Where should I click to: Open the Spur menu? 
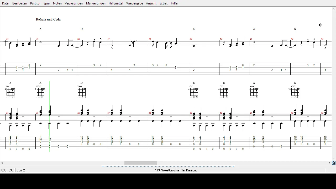click(x=47, y=3)
